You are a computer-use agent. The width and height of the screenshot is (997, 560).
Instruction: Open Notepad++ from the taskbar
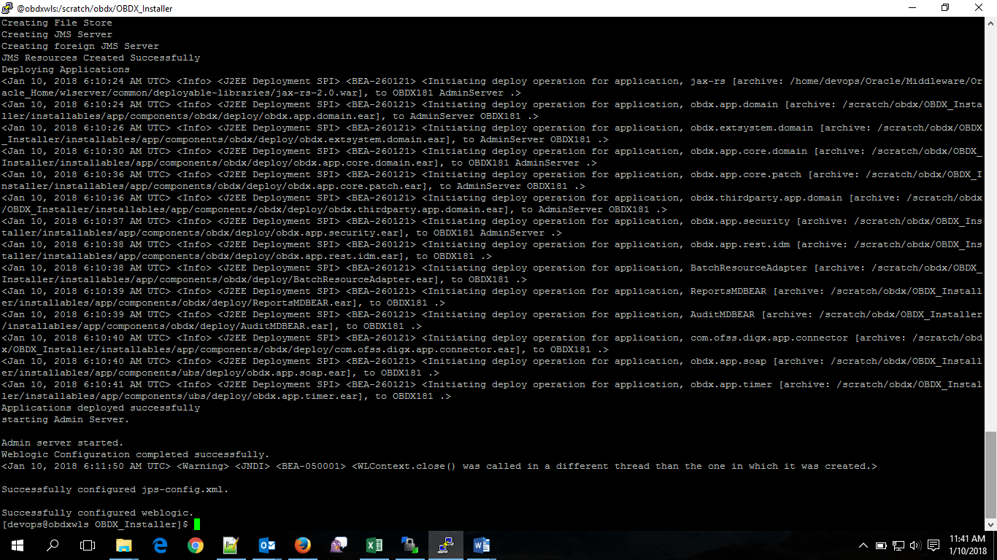[x=231, y=545]
